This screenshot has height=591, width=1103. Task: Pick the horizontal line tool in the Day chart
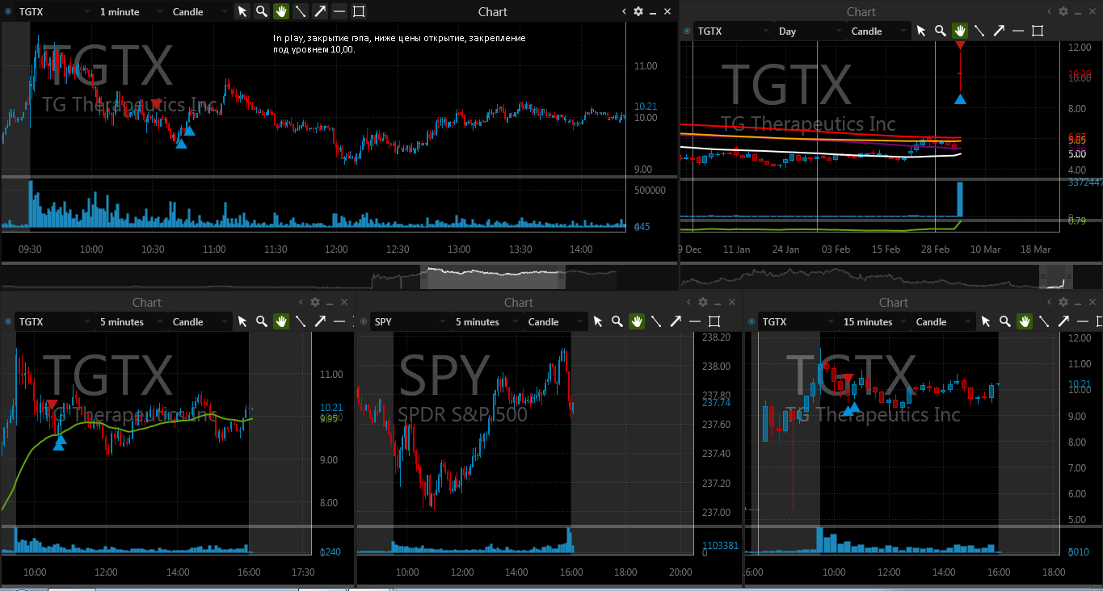[x=1018, y=31]
